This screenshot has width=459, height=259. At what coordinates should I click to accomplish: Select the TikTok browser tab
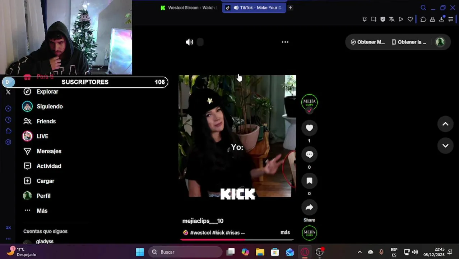coord(254,8)
